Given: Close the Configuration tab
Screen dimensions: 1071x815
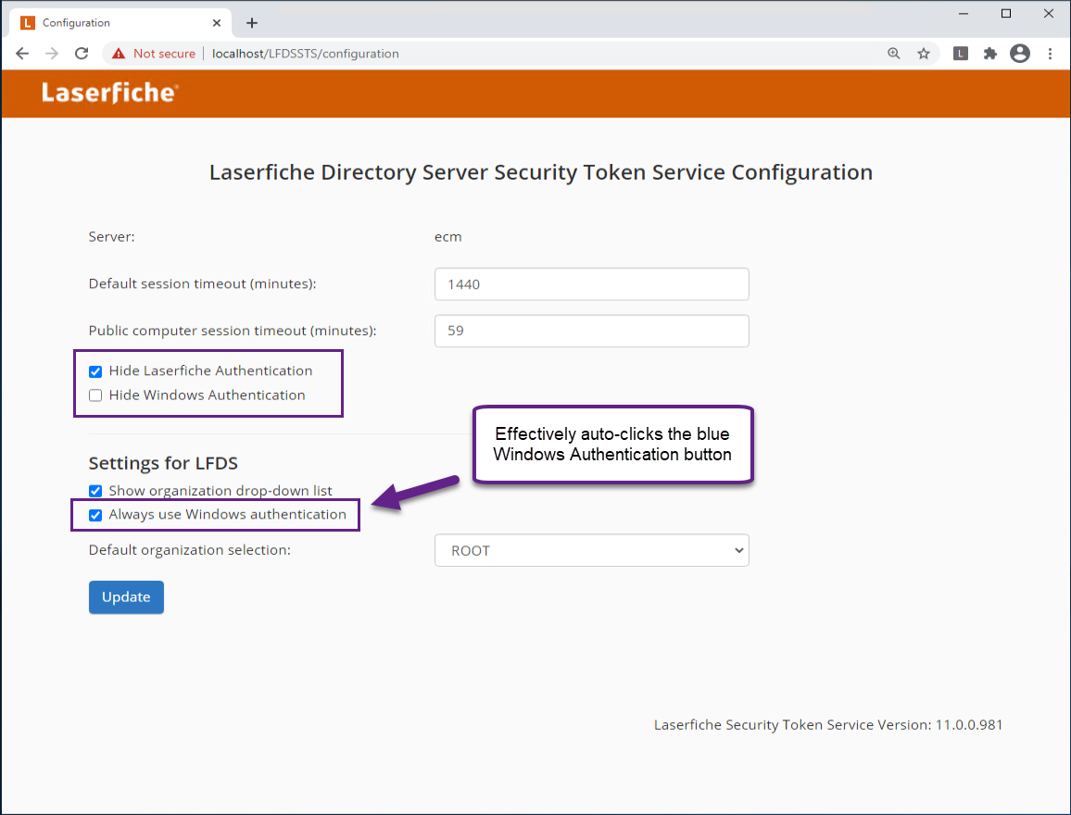Looking at the screenshot, I should 217,22.
